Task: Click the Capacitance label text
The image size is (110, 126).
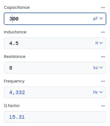Action: point(17,8)
